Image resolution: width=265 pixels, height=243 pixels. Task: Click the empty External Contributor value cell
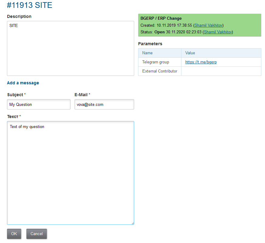click(x=221, y=71)
